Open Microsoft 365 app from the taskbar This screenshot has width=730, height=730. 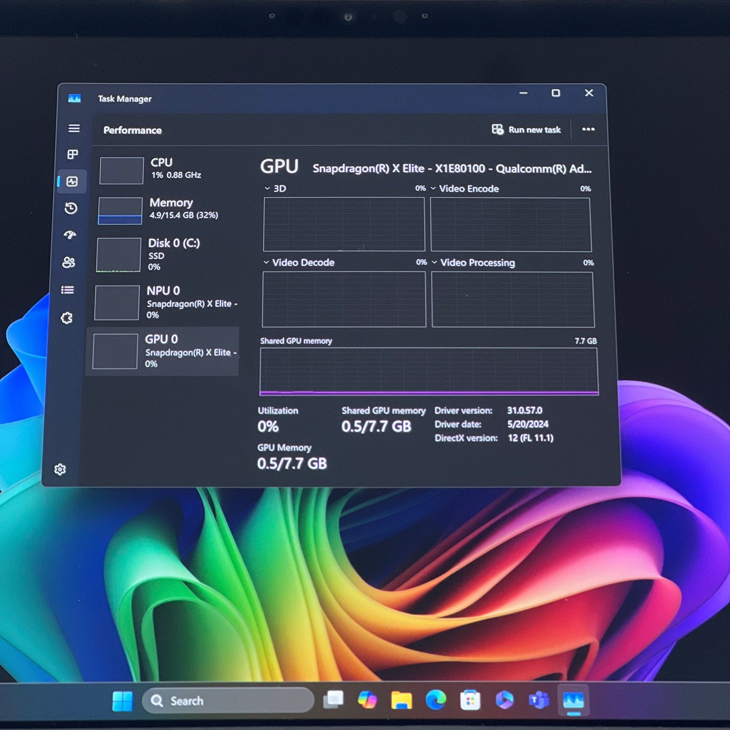pos(505,700)
